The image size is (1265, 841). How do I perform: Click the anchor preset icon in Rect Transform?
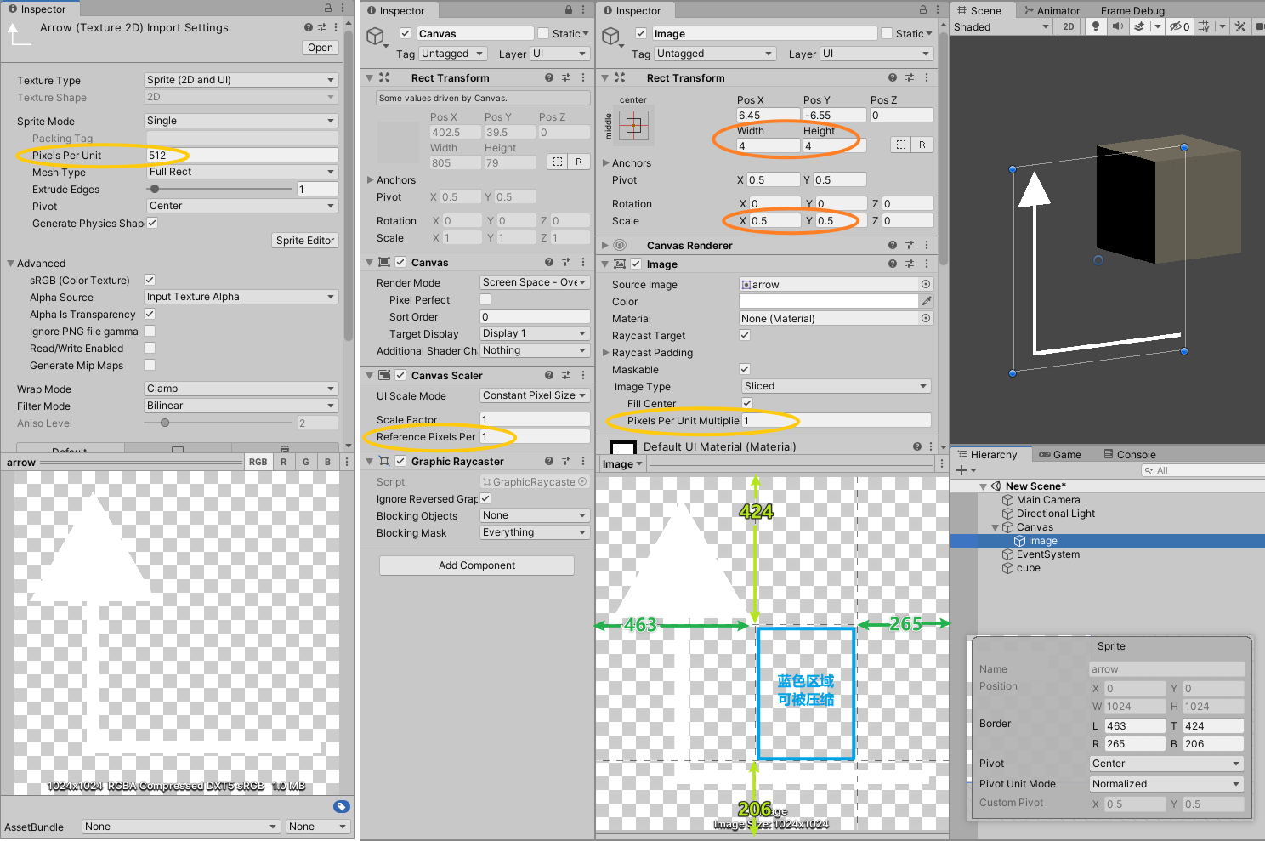tap(633, 127)
